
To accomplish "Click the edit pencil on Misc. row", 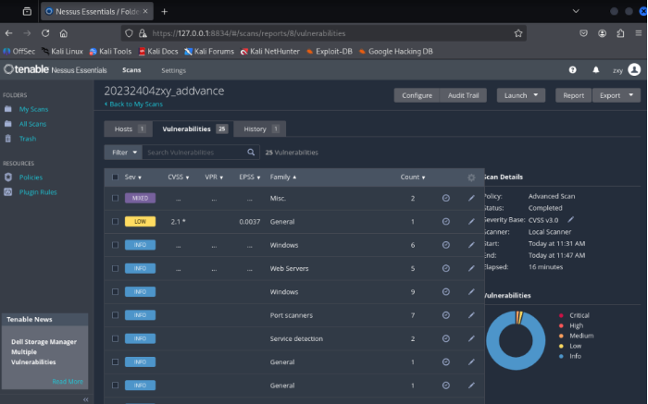I will point(471,198).
